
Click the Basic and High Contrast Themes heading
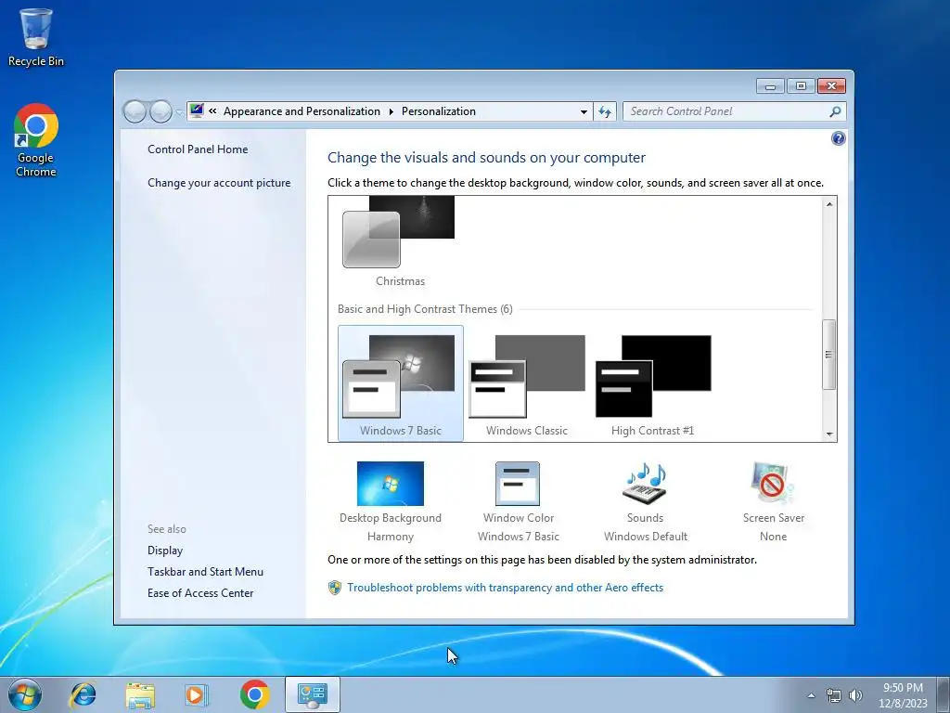click(425, 309)
